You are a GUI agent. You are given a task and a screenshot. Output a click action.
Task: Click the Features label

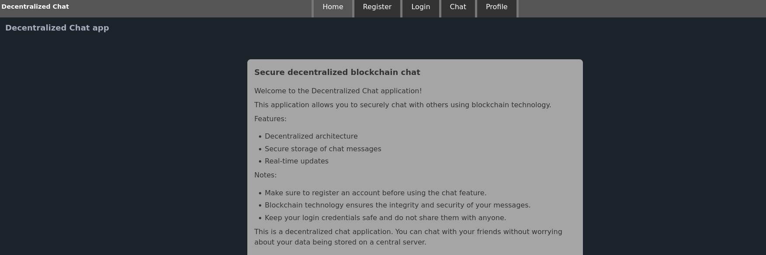270,119
